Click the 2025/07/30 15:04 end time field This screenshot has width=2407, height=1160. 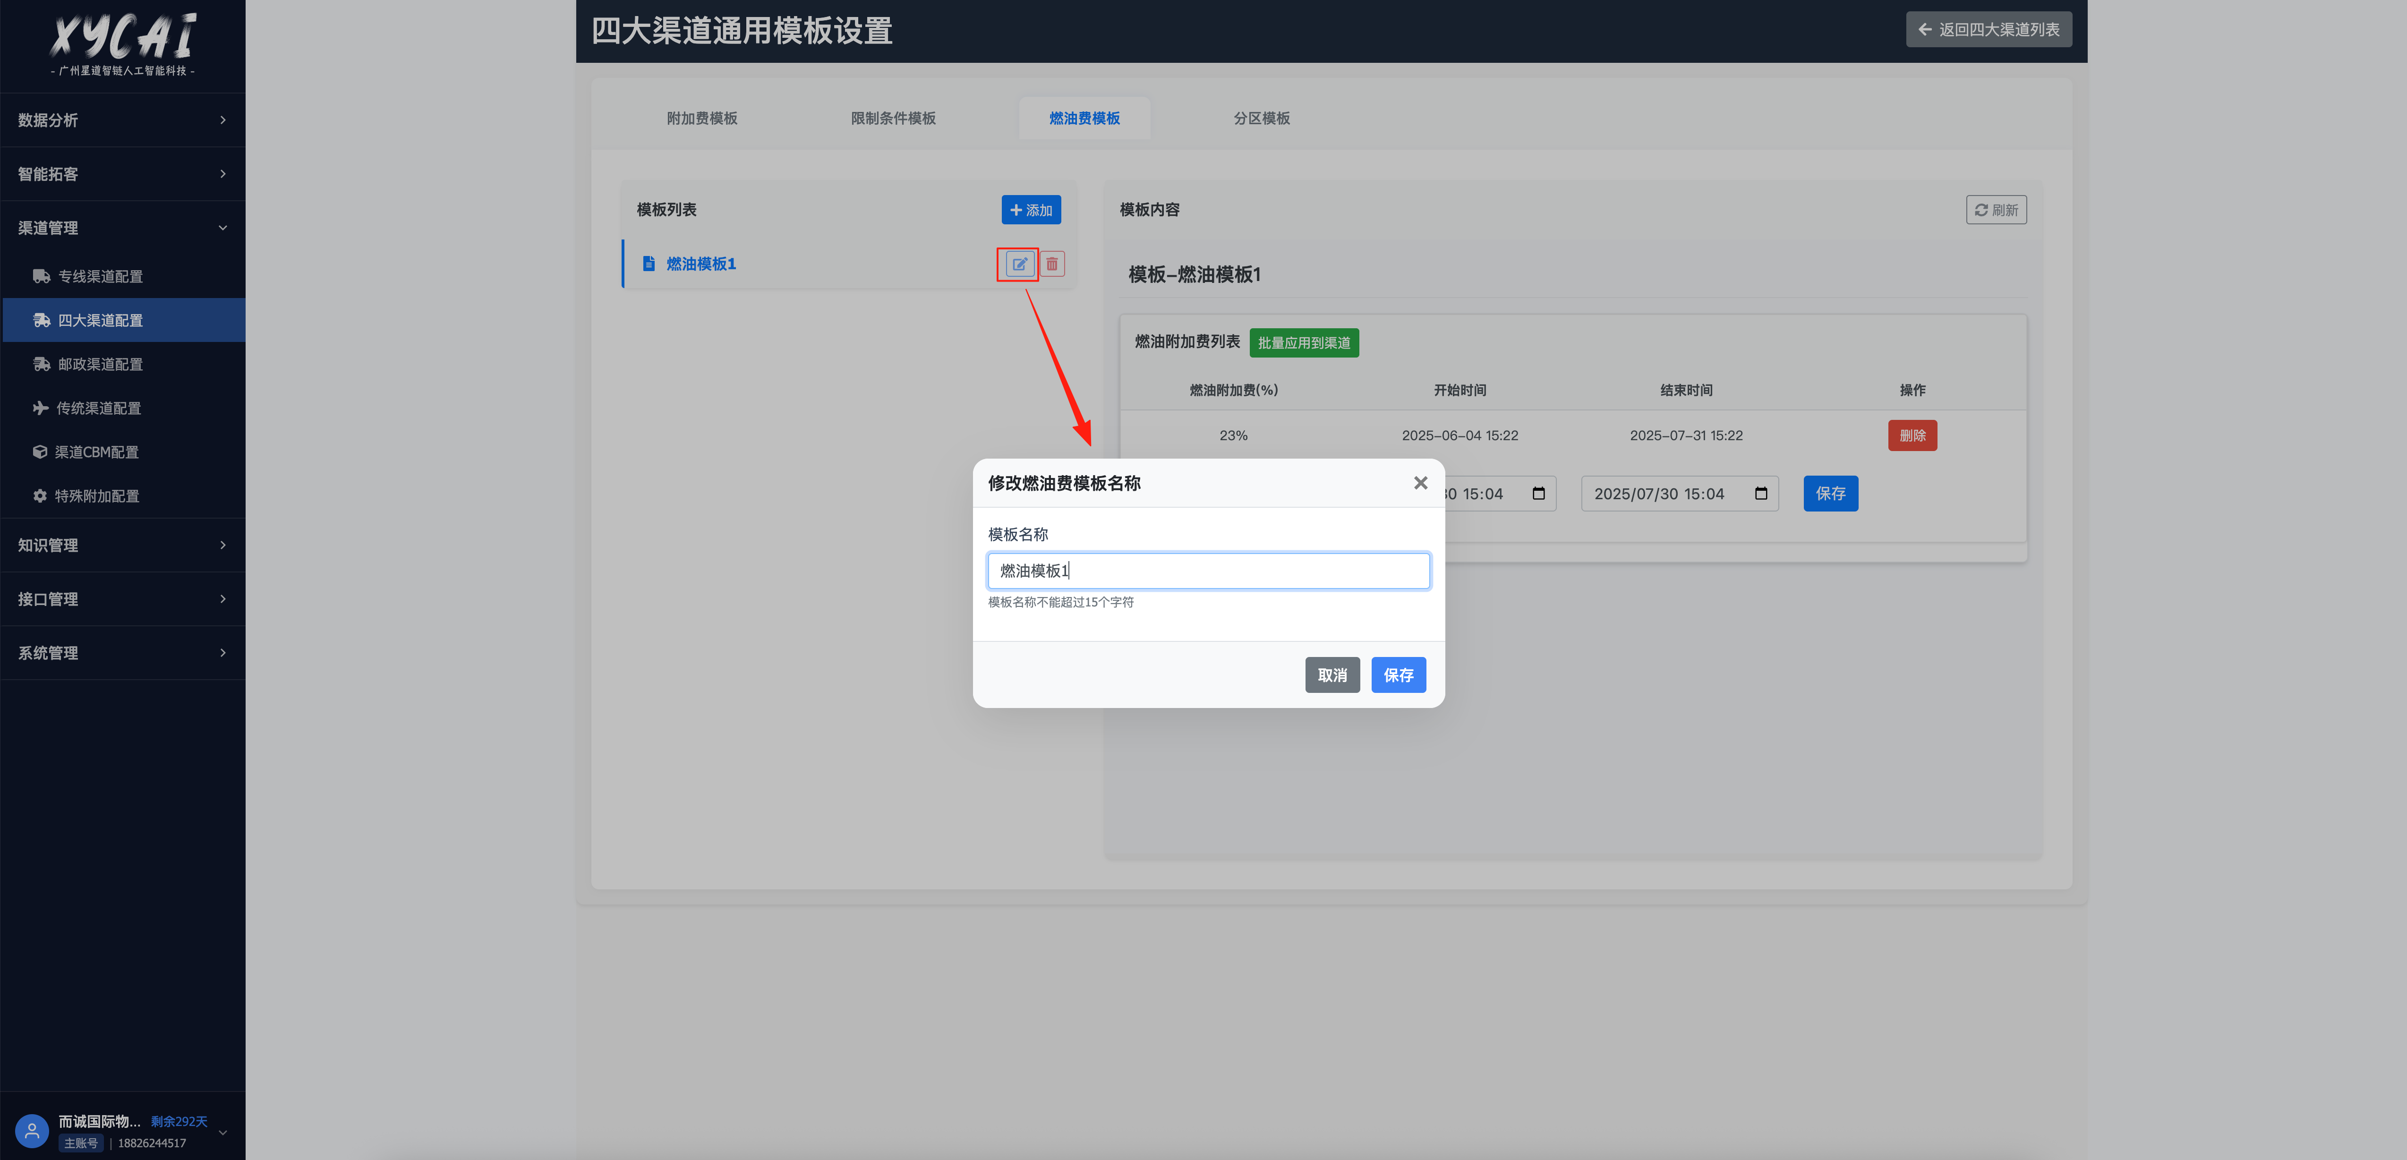point(1679,494)
